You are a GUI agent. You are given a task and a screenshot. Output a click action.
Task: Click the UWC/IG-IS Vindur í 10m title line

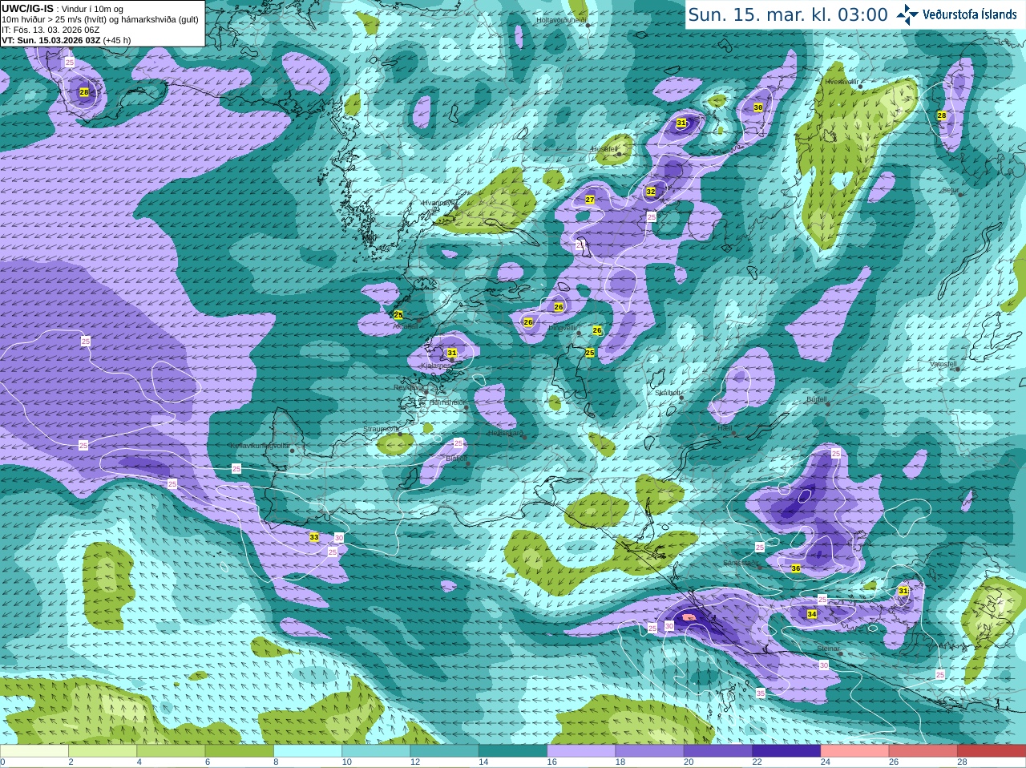63,9
